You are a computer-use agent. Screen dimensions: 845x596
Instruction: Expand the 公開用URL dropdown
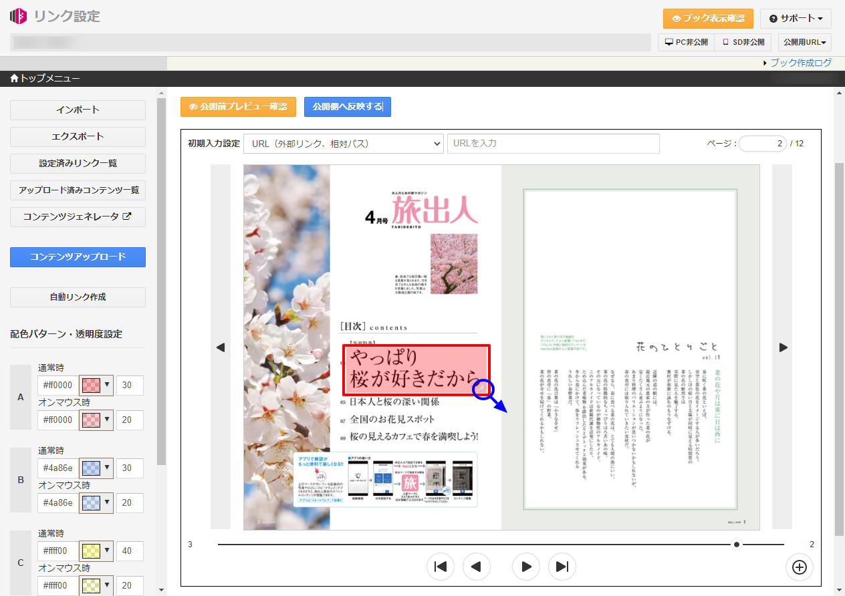(x=804, y=42)
